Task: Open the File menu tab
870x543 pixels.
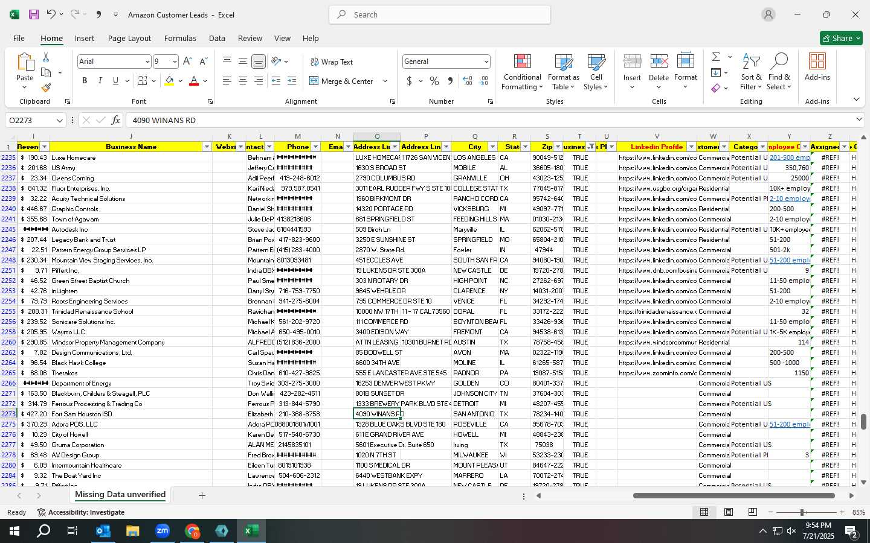Action: (x=19, y=38)
